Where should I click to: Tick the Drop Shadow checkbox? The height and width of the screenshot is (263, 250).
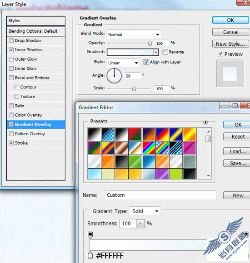(x=11, y=40)
